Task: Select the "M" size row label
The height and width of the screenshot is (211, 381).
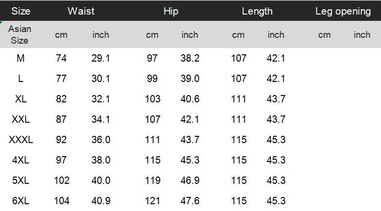Action: coord(20,59)
